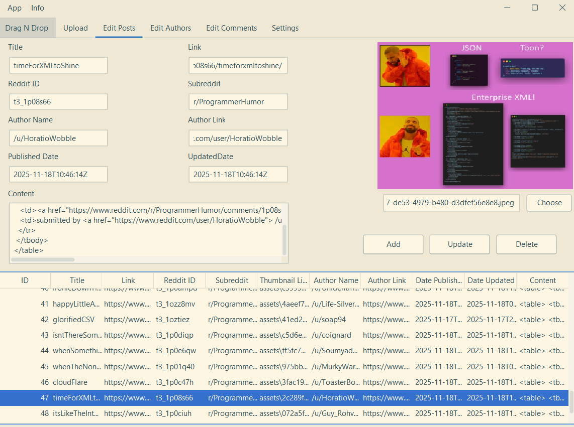Image resolution: width=574 pixels, height=427 pixels.
Task: Click the thumbnail file path field
Action: [451, 203]
